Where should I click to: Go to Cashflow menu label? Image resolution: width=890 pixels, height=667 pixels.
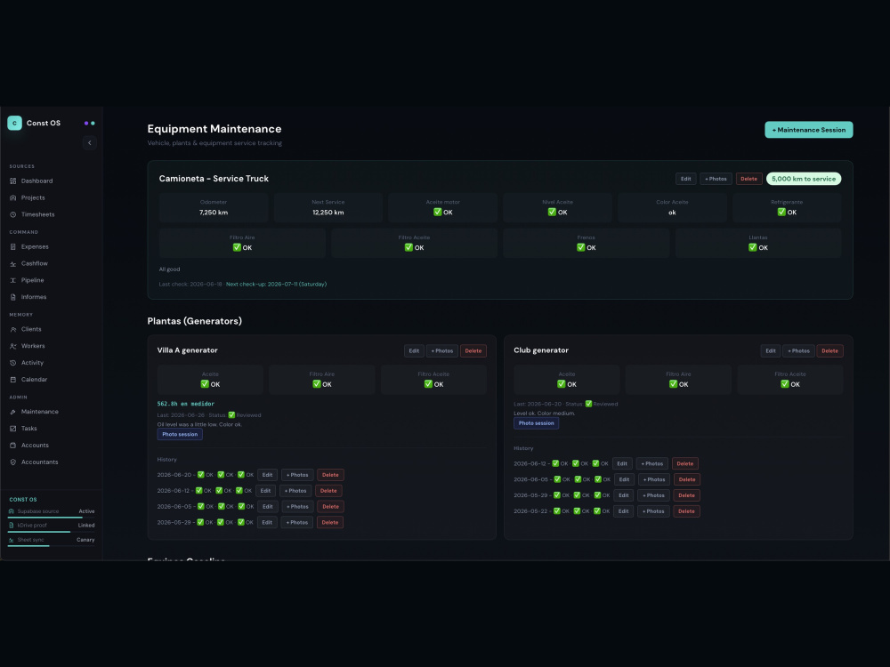35,264
